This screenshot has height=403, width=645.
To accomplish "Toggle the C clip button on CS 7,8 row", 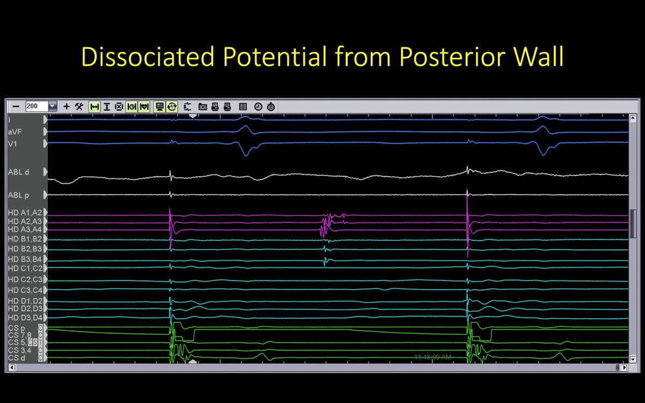I will tap(40, 335).
